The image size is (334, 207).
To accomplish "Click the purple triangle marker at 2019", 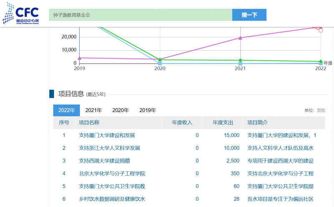I will point(79,58).
